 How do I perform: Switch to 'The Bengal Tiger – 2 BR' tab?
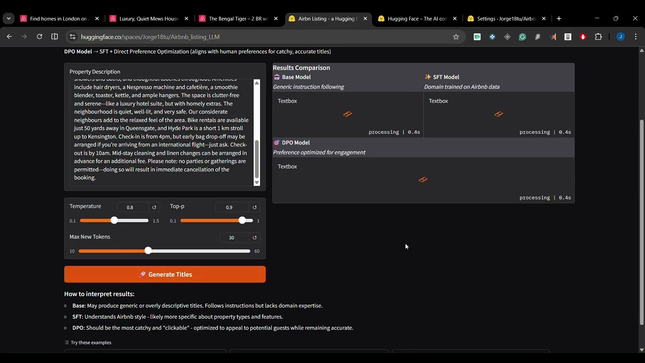(238, 19)
